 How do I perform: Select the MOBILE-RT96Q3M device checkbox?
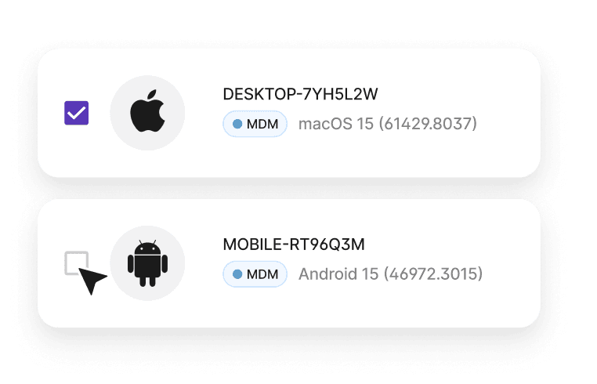[x=77, y=263]
